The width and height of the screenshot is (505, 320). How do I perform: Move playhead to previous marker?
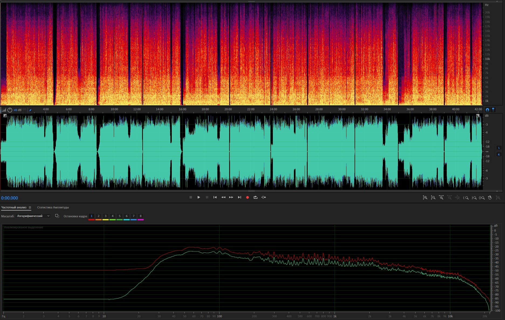tap(215, 197)
